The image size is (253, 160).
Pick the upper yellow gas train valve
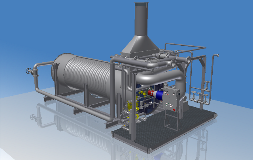coord(141,93)
